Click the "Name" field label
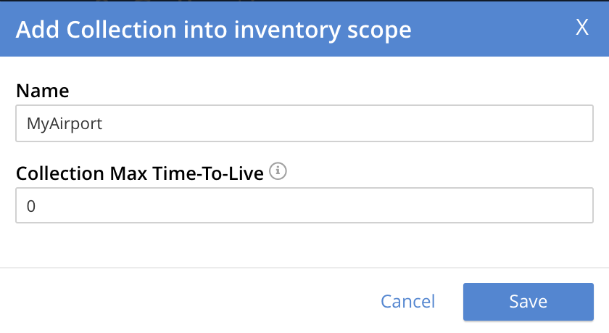 43,91
